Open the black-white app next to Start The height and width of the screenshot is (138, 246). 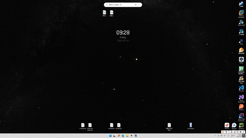point(114,136)
